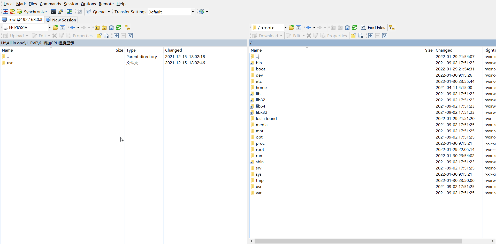The height and width of the screenshot is (244, 496).
Task: Expand the local back history dropdown
Action: point(78,28)
